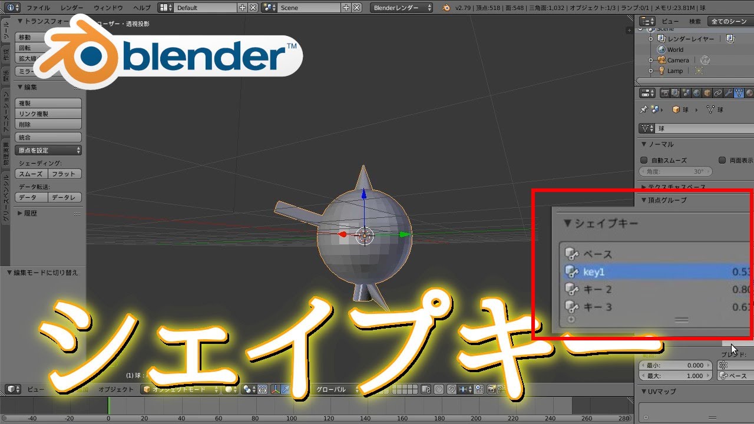Enable 両面表示 checkbox
Viewport: 754px width, 424px height.
(x=722, y=160)
